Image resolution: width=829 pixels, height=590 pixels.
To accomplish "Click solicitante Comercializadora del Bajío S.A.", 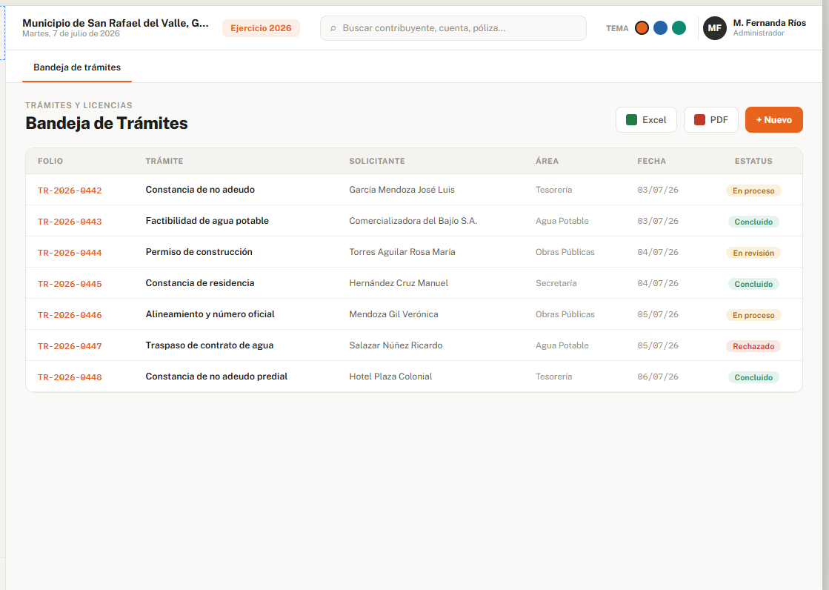I will pos(413,221).
